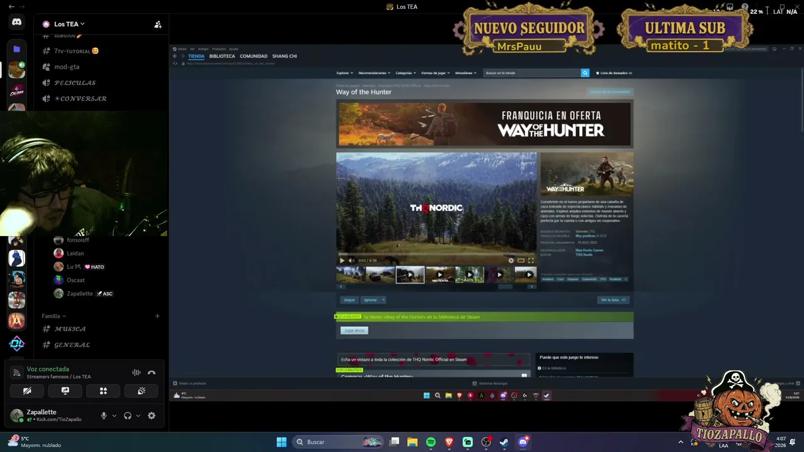Screen dimensions: 804x452
Task: Open dropdown arrow next to Ignorar
Action: (383, 300)
